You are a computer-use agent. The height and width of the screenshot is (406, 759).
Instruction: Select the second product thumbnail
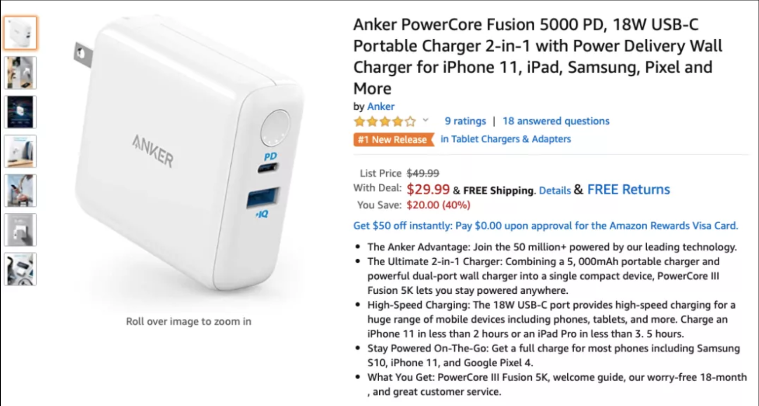click(x=20, y=73)
